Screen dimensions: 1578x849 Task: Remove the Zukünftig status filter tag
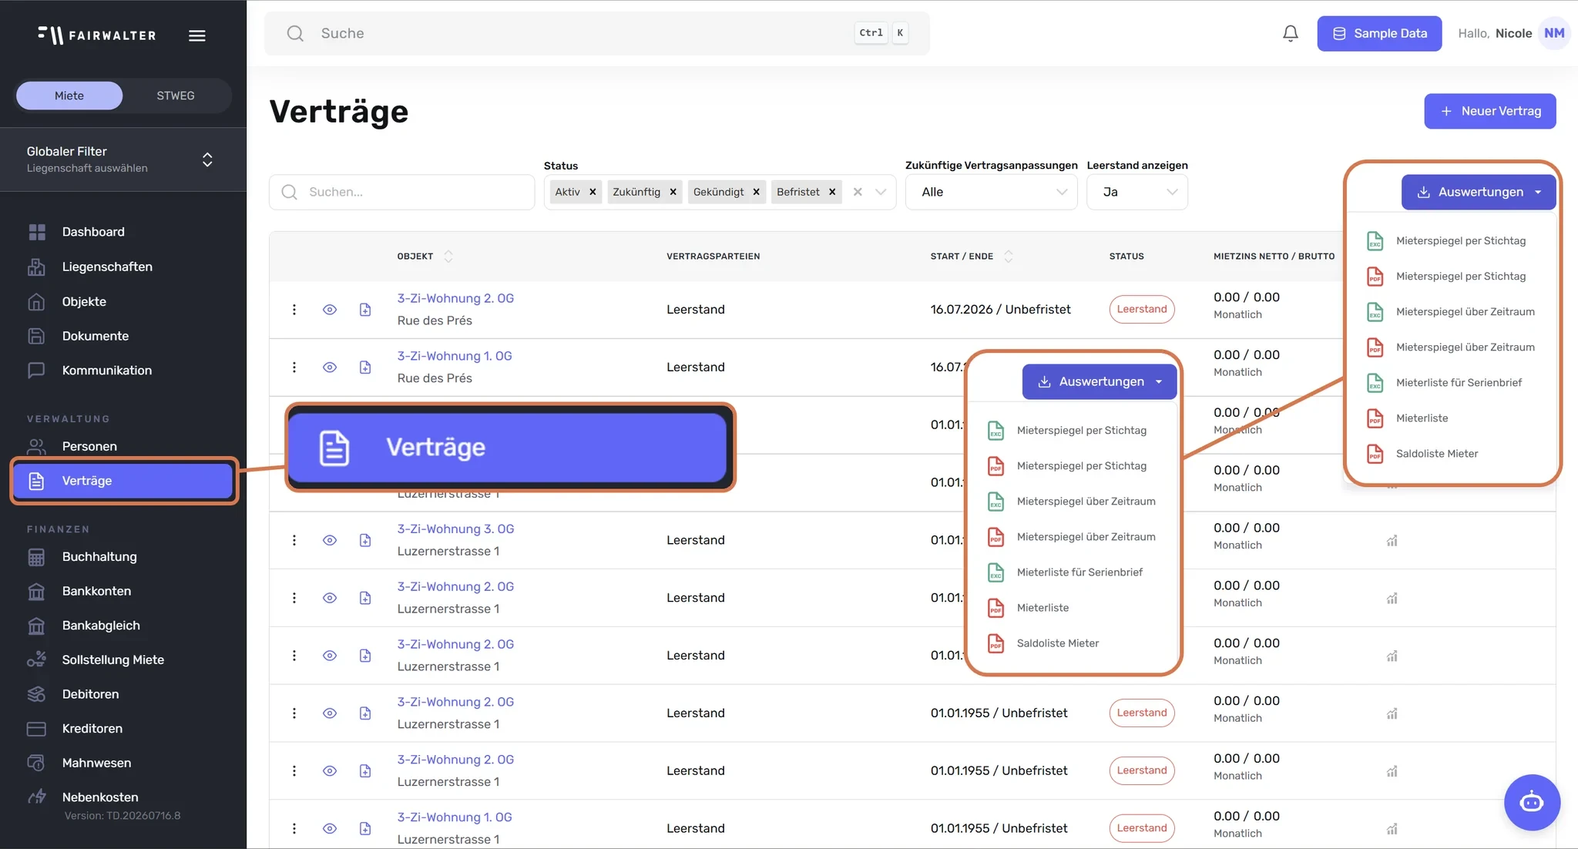tap(673, 192)
